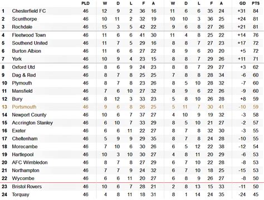Open the Chesterfield FC team link
This screenshot has height=200, width=264.
click(29, 11)
